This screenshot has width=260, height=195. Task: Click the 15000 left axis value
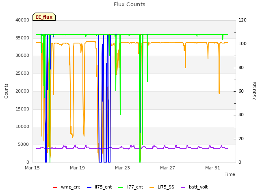[22, 109]
